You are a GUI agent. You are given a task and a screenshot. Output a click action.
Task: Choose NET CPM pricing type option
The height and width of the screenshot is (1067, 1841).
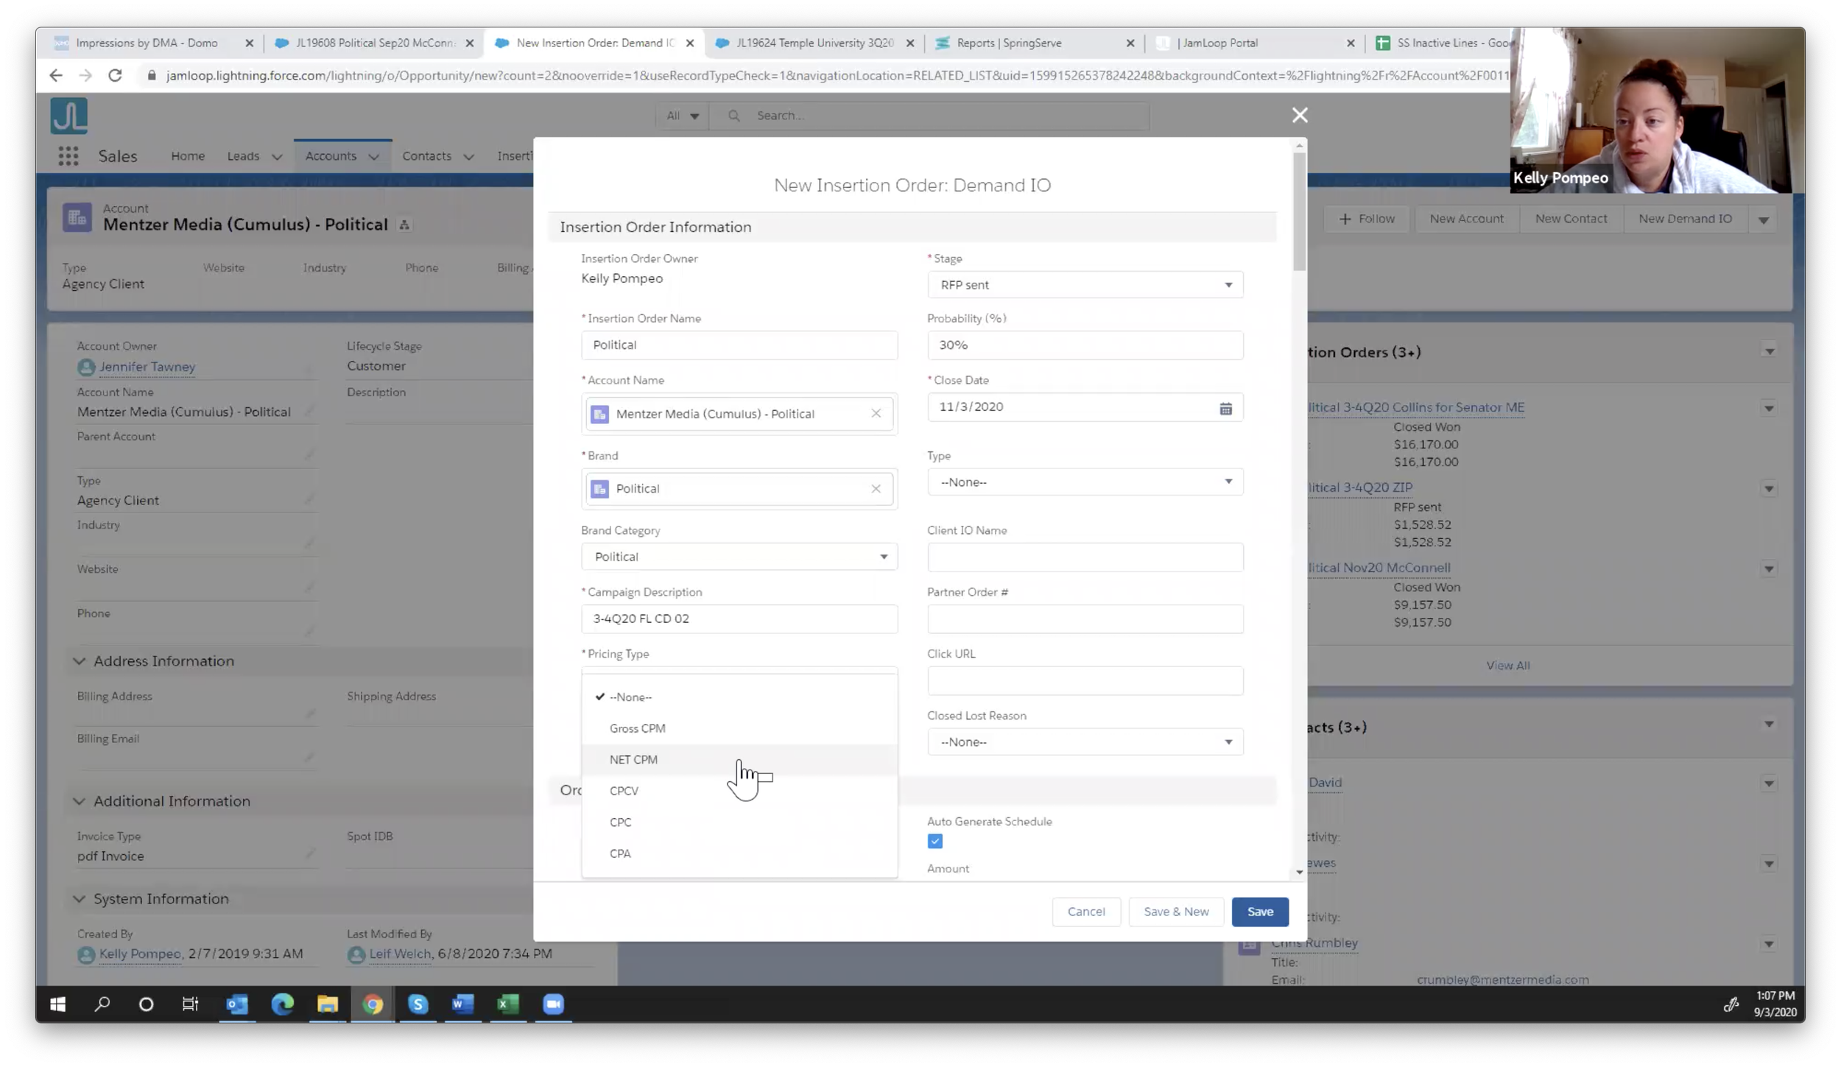633,759
